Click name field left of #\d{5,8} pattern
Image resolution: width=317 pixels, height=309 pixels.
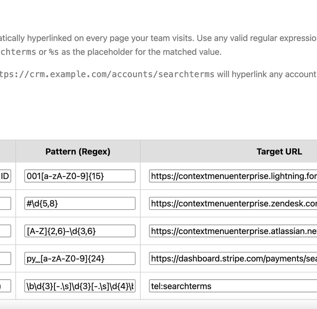tap(5, 203)
